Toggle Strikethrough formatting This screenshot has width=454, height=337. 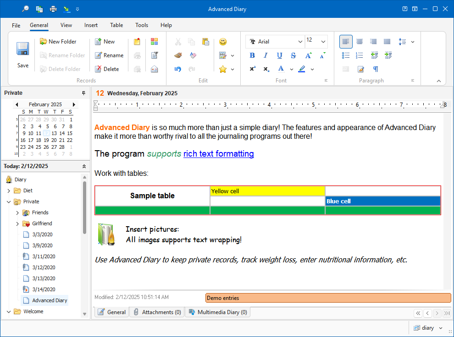[293, 55]
